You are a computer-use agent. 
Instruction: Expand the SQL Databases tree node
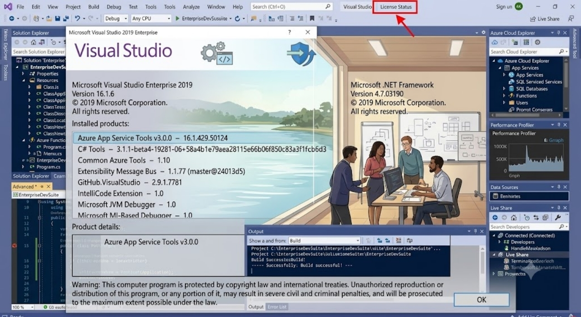pyautogui.click(x=504, y=89)
